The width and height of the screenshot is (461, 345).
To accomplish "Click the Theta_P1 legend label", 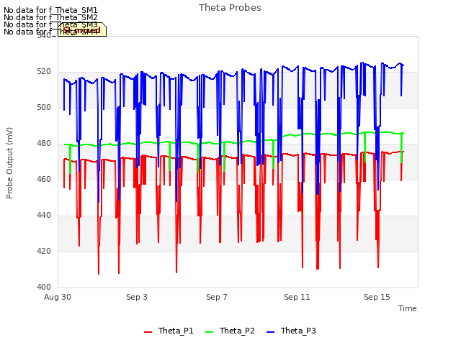I will click(x=176, y=331).
